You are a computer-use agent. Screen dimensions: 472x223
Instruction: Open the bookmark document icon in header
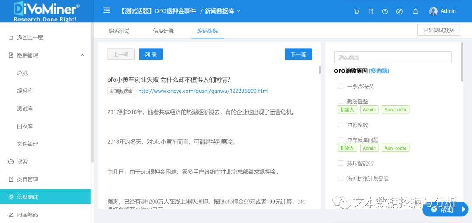click(371, 11)
